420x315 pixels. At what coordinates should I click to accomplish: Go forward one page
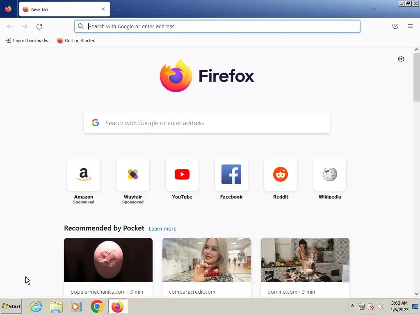[25, 27]
